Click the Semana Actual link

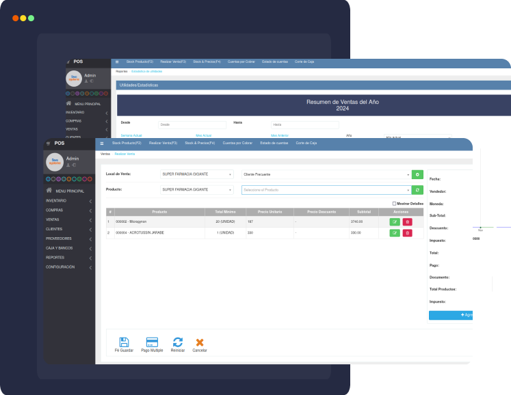[x=131, y=135]
